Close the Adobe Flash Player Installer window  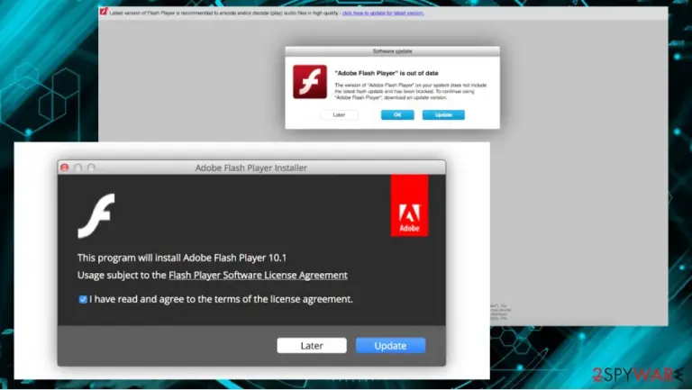click(x=65, y=168)
